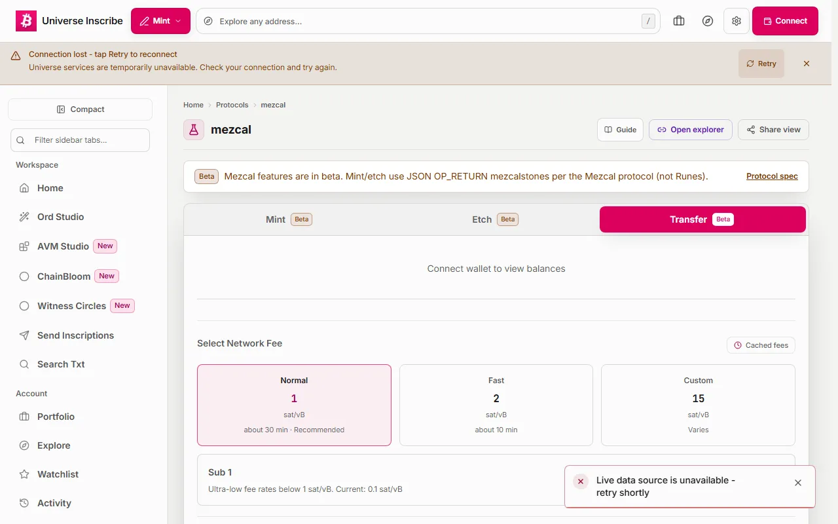This screenshot has height=524, width=838.
Task: Open the settings gear button
Action: tap(737, 21)
